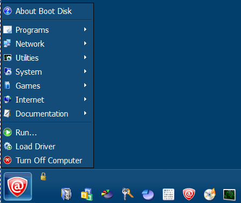Expand the Utilities submenu arrow
This screenshot has width=241, height=203.
coord(85,57)
